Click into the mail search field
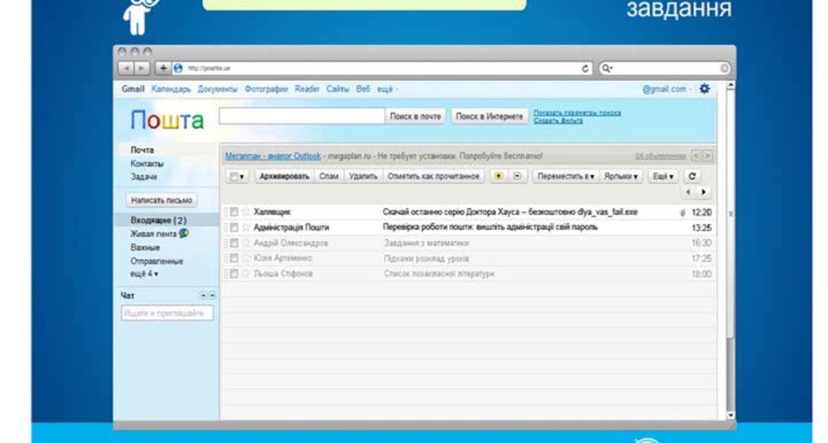This screenshot has width=828, height=443. pos(302,116)
